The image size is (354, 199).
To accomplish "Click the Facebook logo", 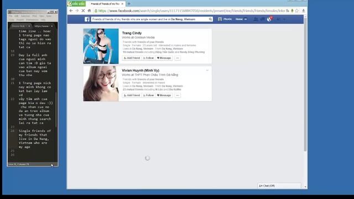I will pyautogui.click(x=87, y=19).
